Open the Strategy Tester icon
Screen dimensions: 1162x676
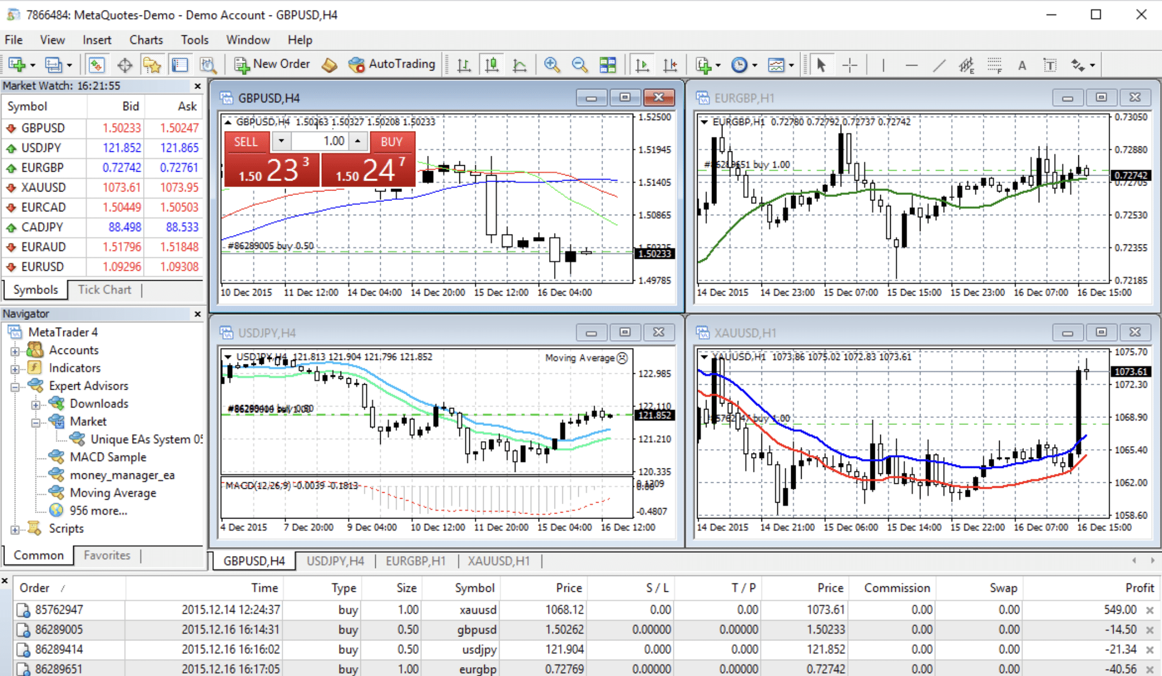[208, 65]
